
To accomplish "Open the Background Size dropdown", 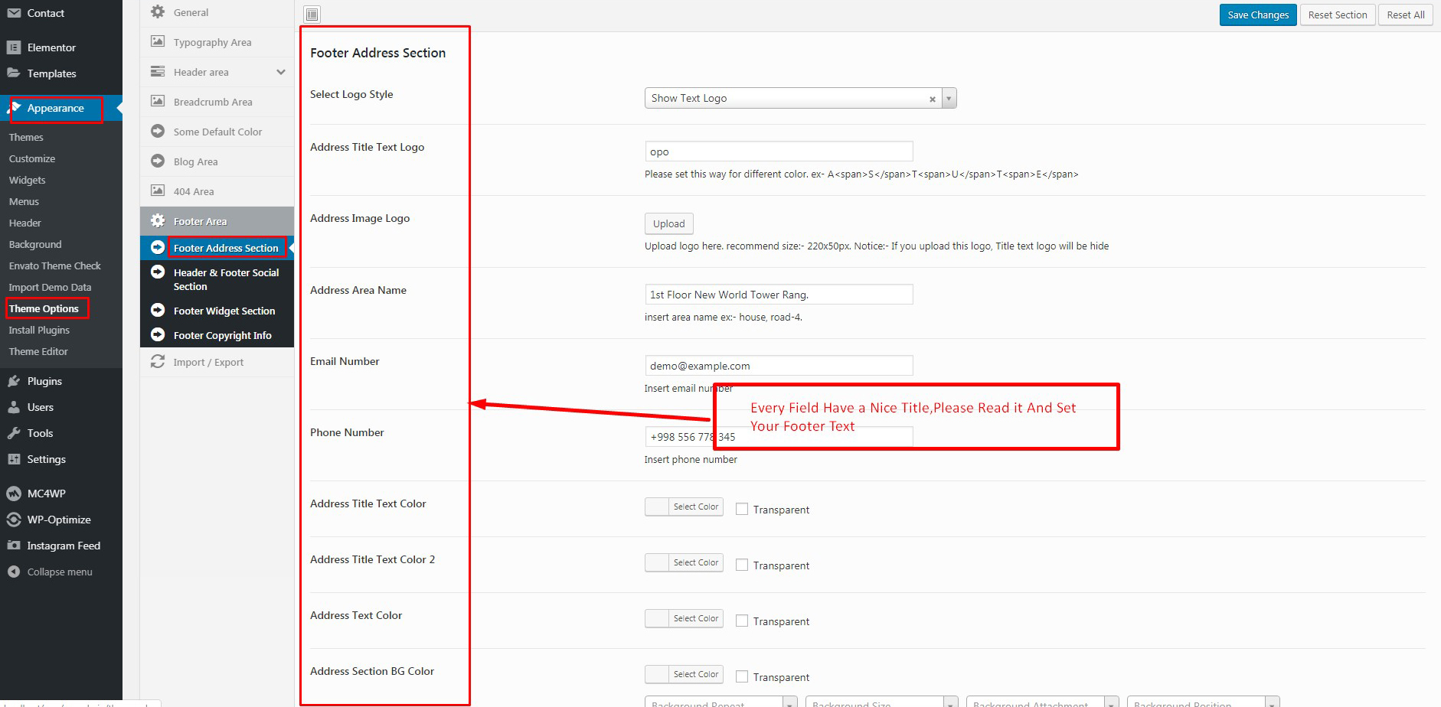I will pyautogui.click(x=881, y=702).
